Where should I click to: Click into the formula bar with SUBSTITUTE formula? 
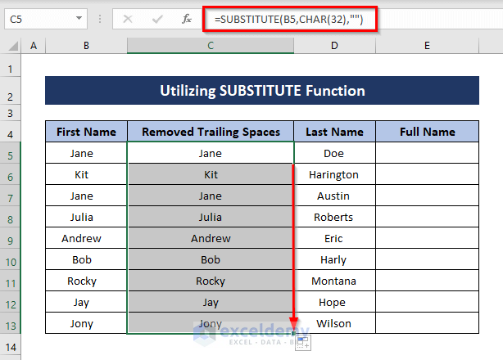click(344, 18)
